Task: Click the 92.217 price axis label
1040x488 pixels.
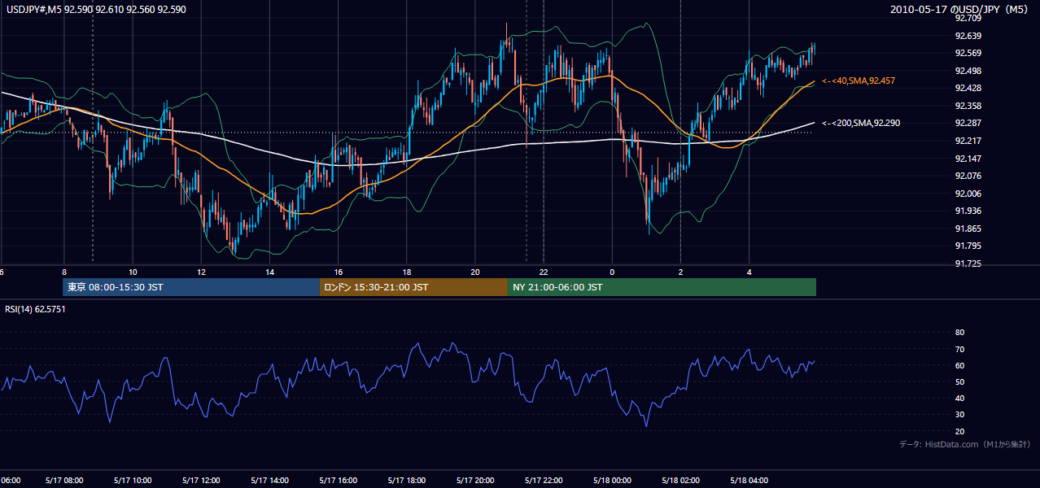Action: 968,141
